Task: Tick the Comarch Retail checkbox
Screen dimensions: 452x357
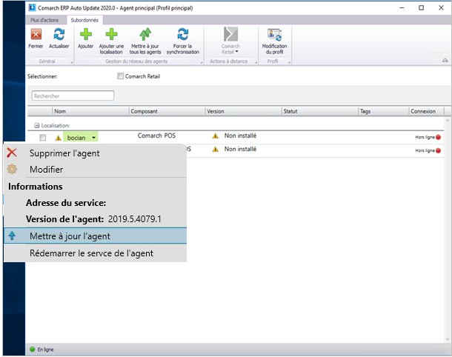Action: pyautogui.click(x=120, y=76)
